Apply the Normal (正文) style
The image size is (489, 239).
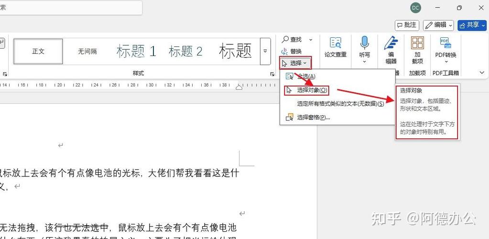(x=38, y=51)
